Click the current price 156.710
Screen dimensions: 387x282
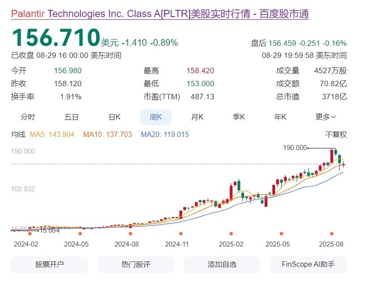[x=56, y=37]
